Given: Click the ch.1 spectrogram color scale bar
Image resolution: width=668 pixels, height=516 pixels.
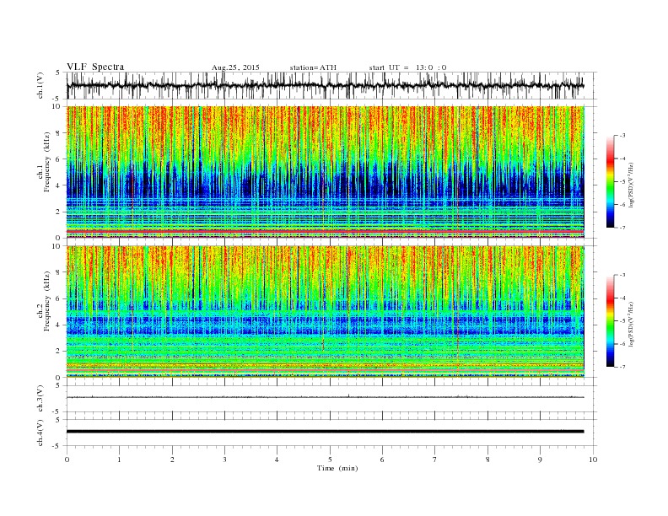Looking at the screenshot, I should coord(610,181).
